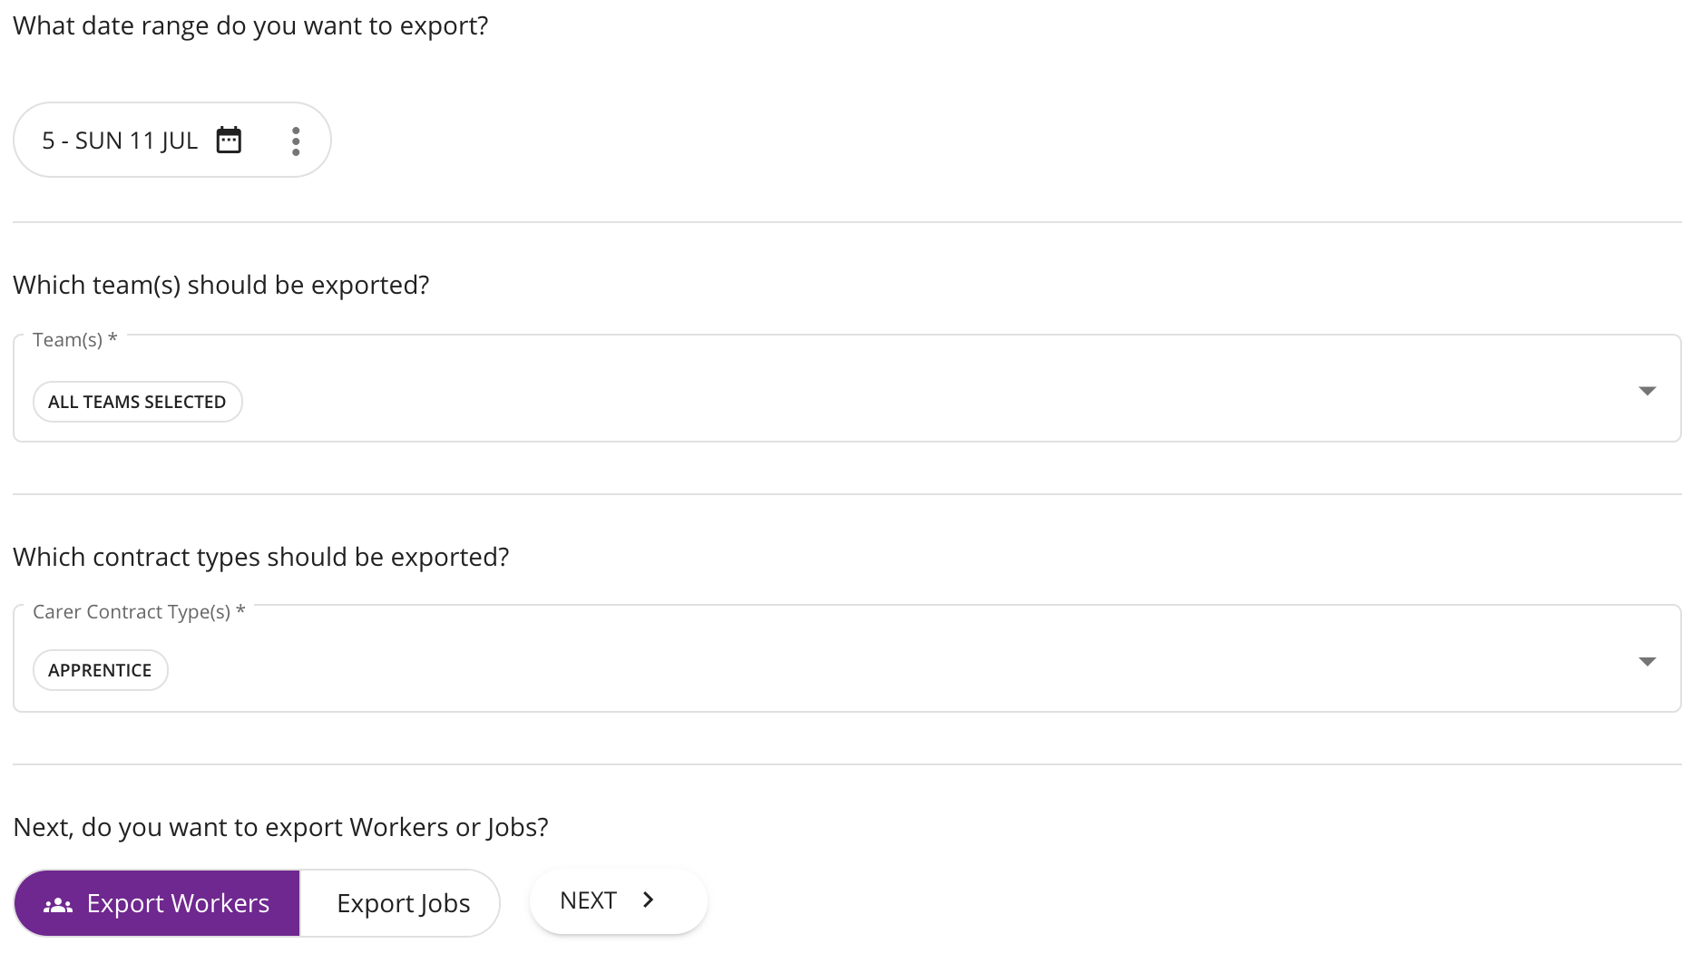Expand the Carer Contract Type(s) dropdown arrow
1702x963 pixels.
pyautogui.click(x=1648, y=661)
